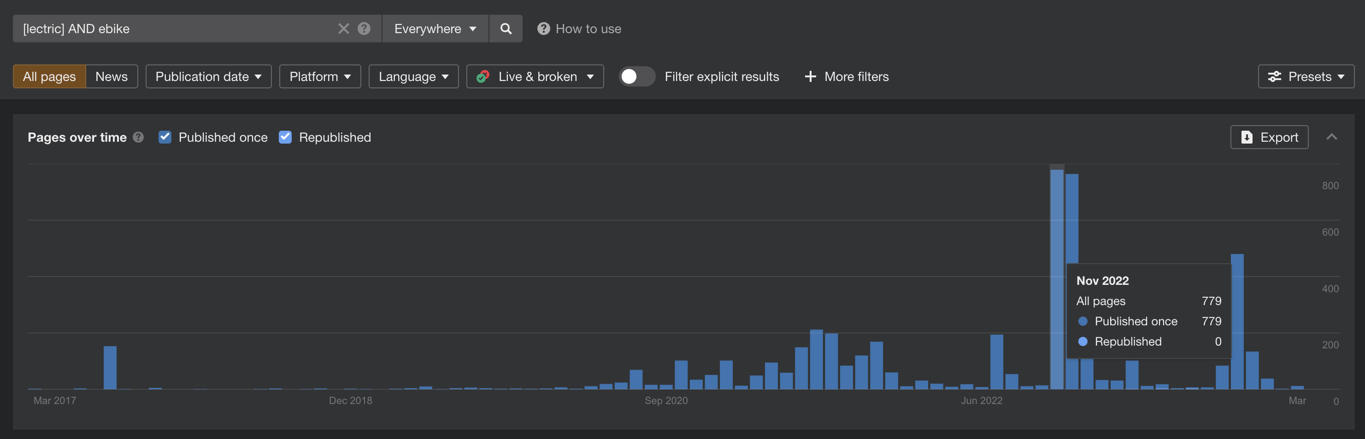Collapse the Pages over time chart panel

[1331, 137]
